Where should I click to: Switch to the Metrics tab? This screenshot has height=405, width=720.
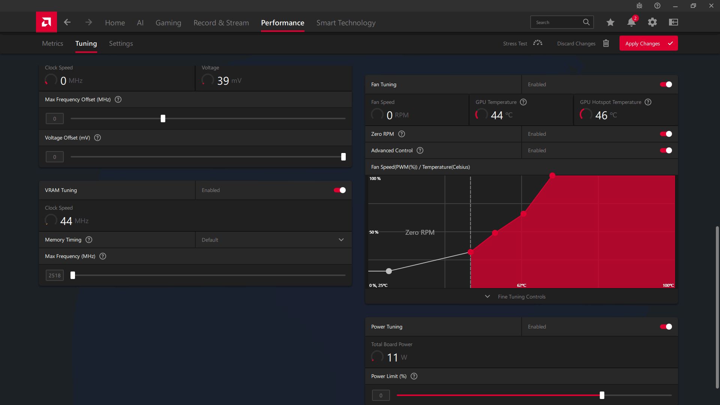pos(52,43)
